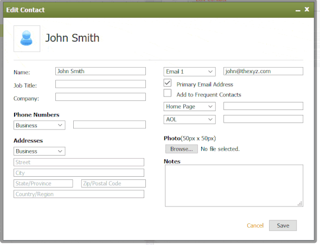320x245 pixels.
Task: Select the Street address field
Action: coord(79,162)
